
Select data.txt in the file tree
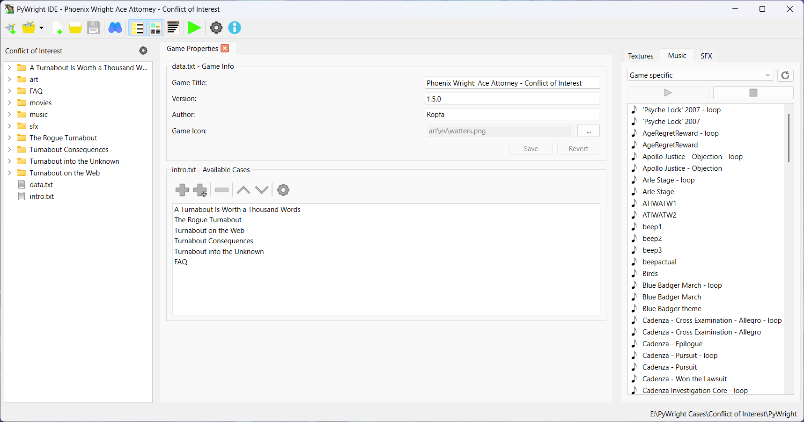click(x=41, y=185)
